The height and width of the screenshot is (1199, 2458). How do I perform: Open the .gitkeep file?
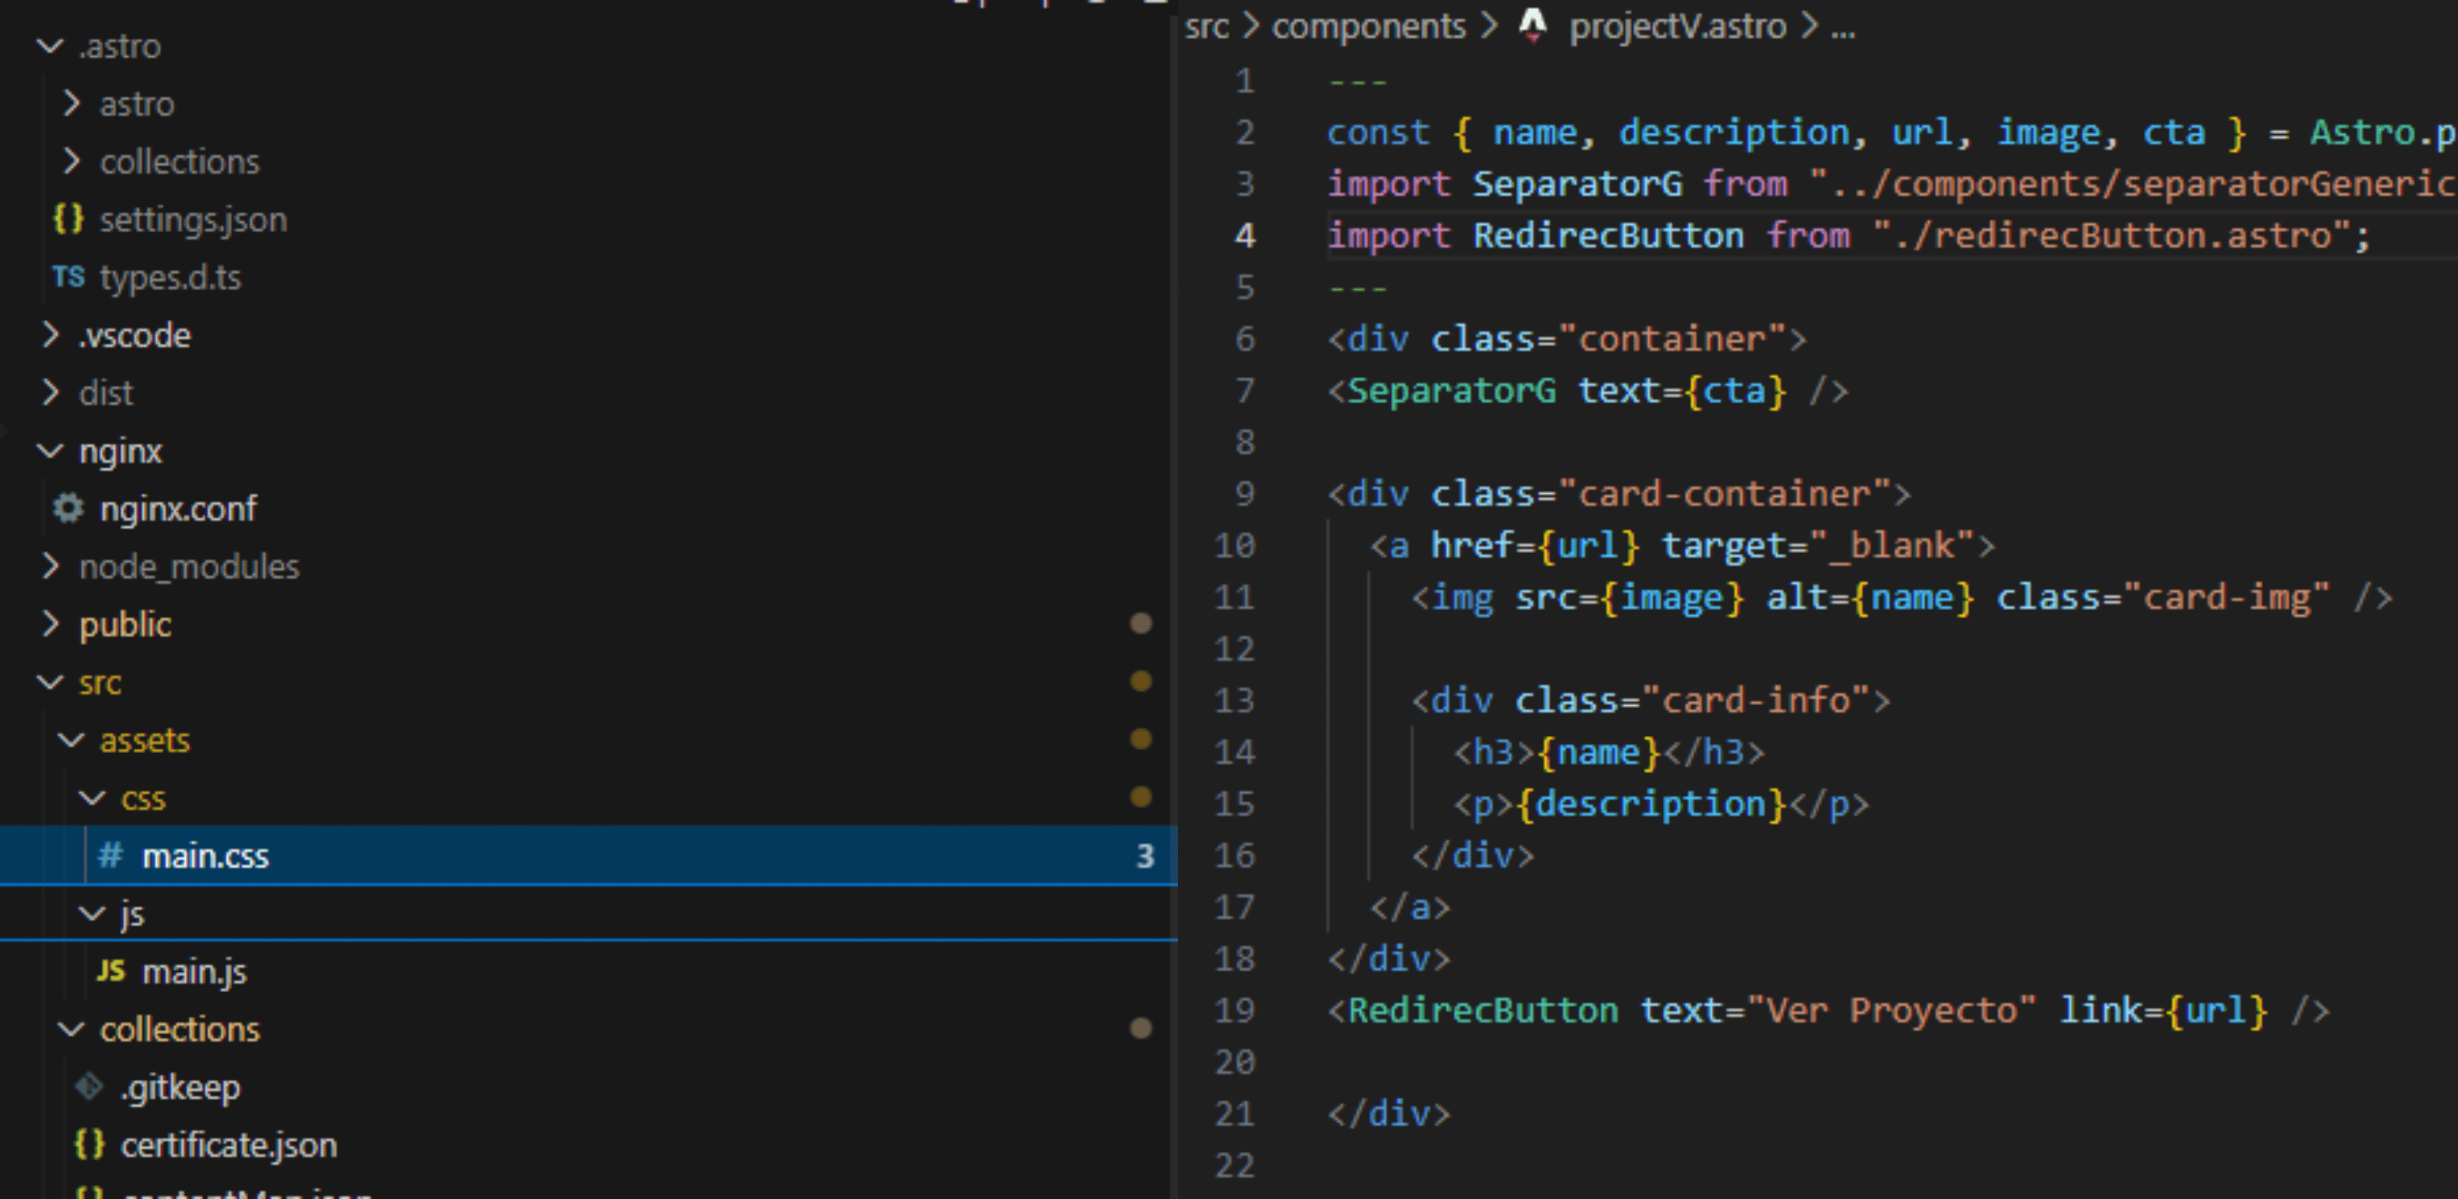click(181, 1087)
